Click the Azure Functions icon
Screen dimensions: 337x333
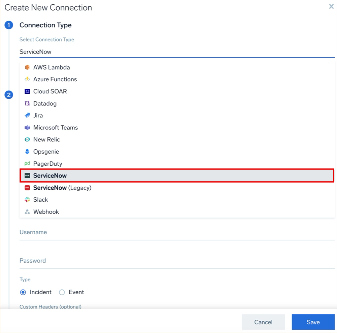click(x=27, y=79)
